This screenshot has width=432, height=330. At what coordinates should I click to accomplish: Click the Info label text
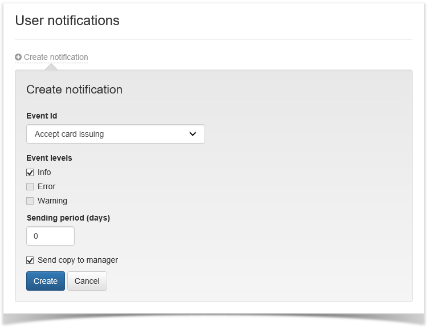pos(44,172)
